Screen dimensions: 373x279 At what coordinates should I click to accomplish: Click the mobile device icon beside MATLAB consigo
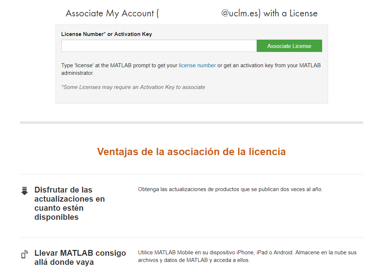24,254
